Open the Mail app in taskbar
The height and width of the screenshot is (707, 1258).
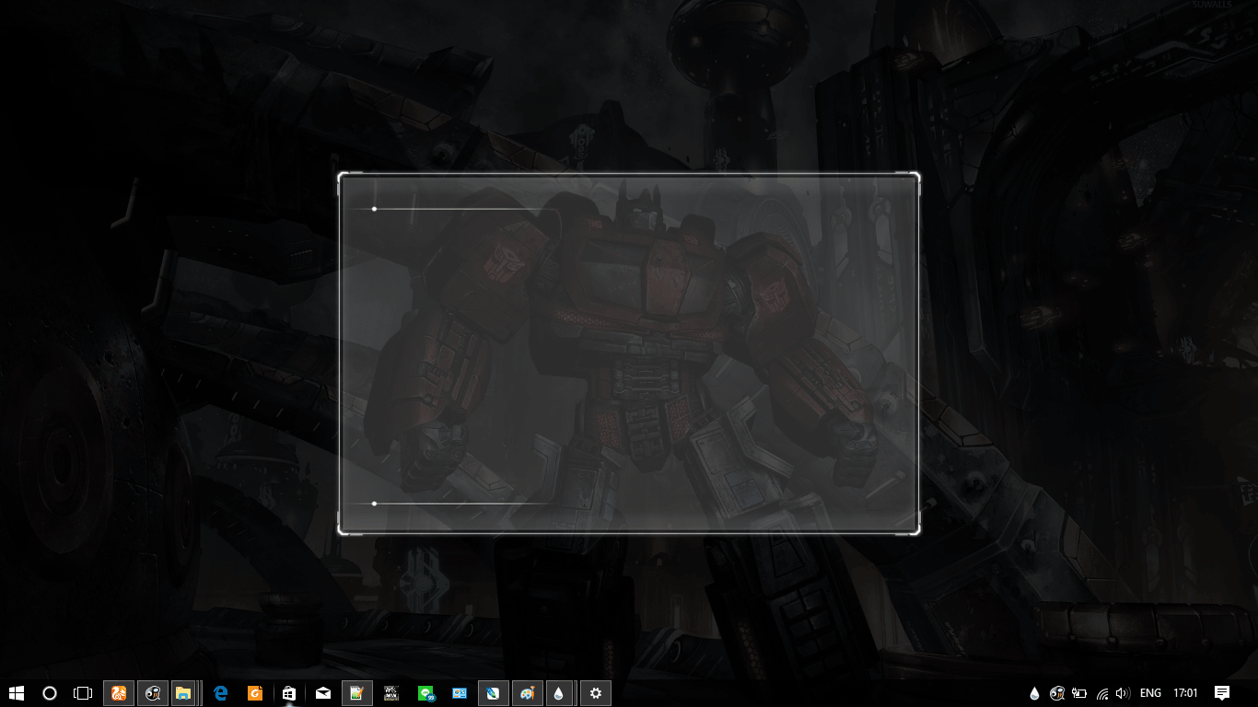pyautogui.click(x=322, y=693)
